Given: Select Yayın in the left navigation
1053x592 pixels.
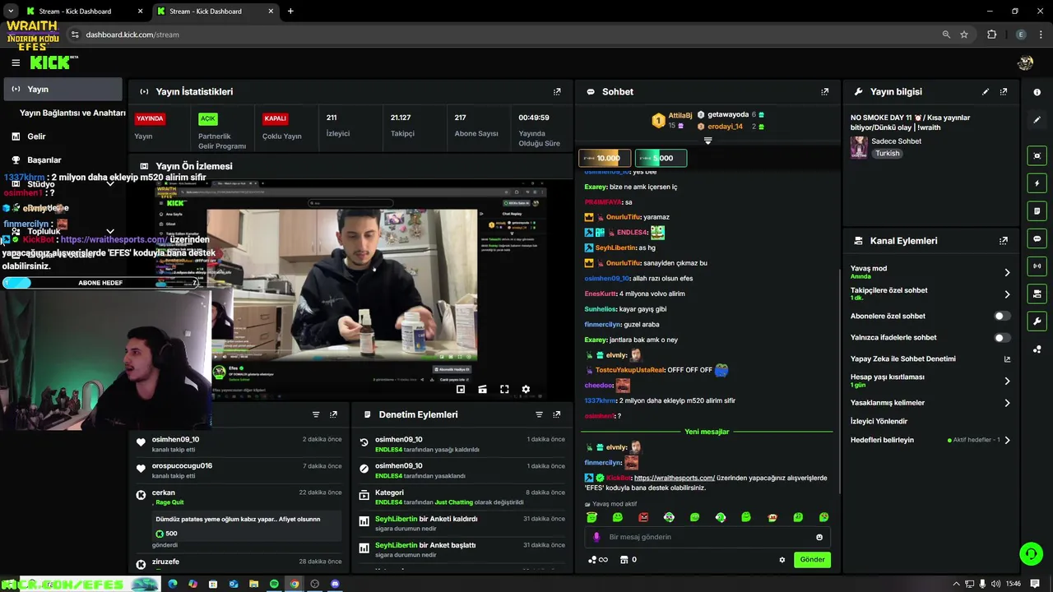Looking at the screenshot, I should tap(63, 89).
